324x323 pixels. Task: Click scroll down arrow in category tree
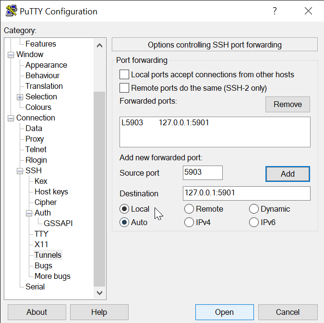pyautogui.click(x=99, y=293)
